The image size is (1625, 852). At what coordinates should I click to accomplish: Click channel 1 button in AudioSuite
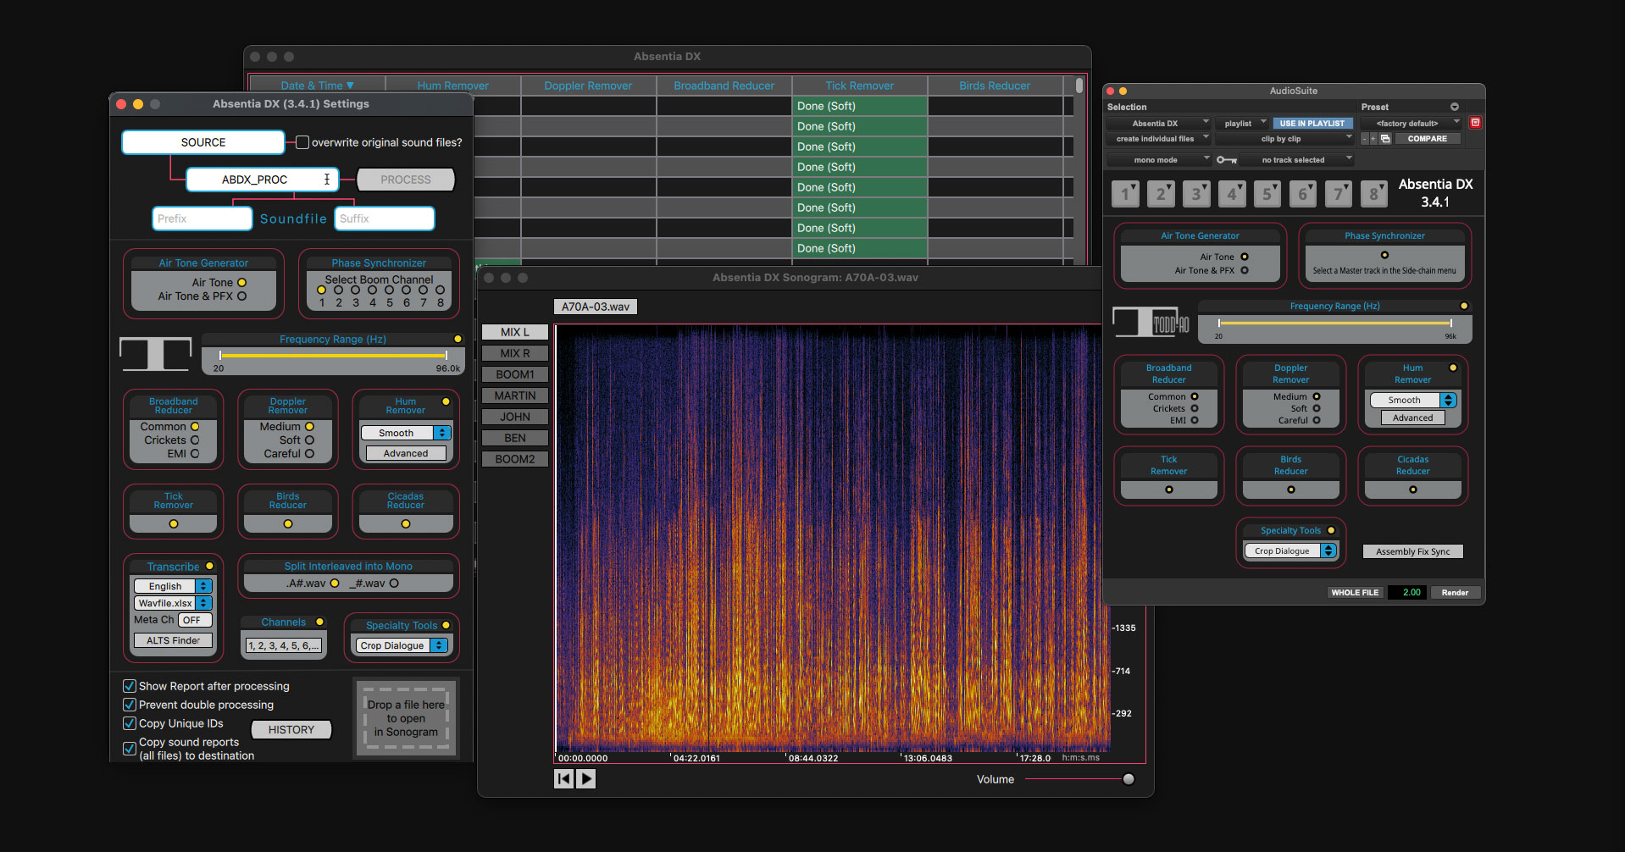1125,194
